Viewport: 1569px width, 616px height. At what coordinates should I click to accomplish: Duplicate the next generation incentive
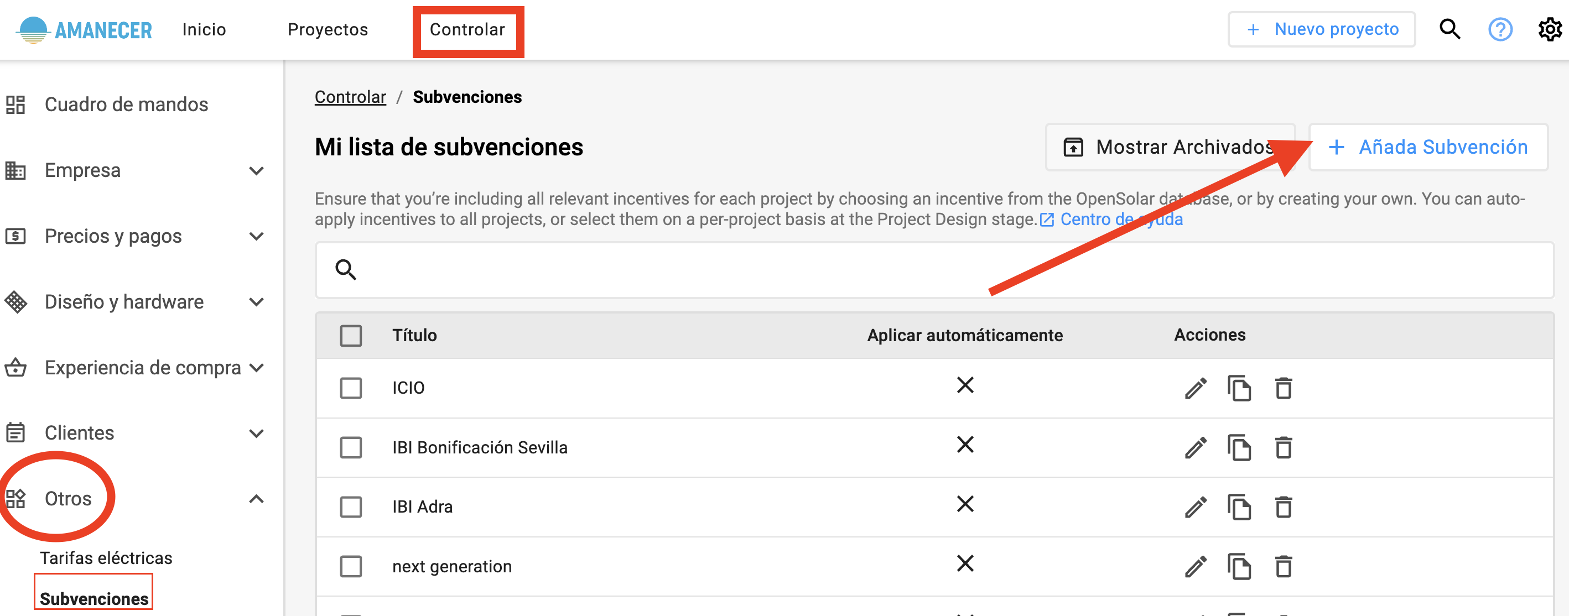click(x=1239, y=567)
